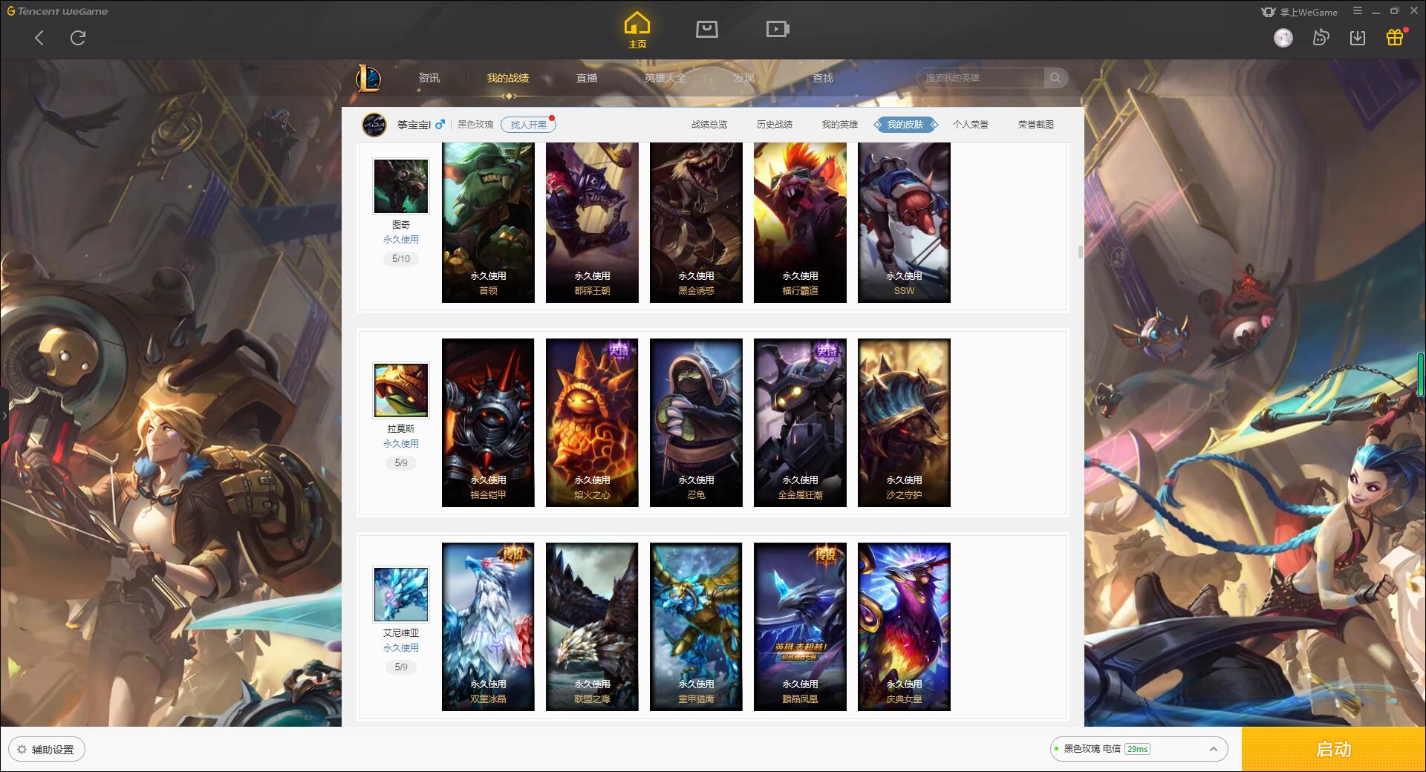Switch to the 直播 tab
The width and height of the screenshot is (1426, 772).
coord(587,78)
